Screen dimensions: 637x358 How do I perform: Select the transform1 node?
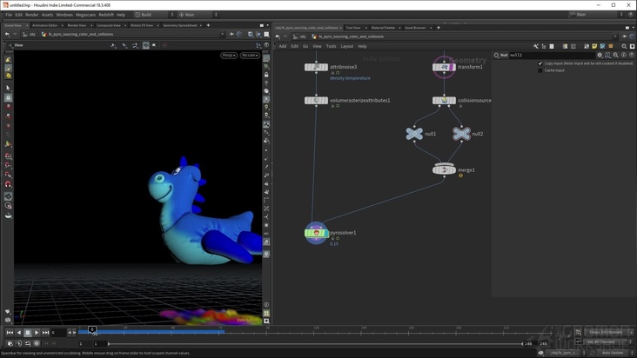[444, 67]
